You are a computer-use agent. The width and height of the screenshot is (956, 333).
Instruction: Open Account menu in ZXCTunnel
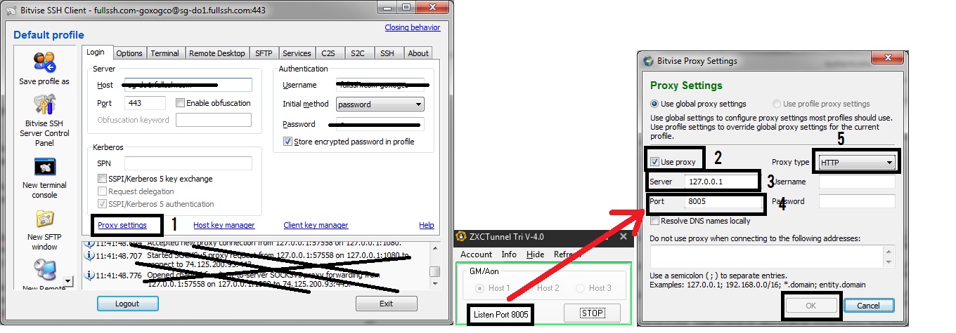[476, 254]
